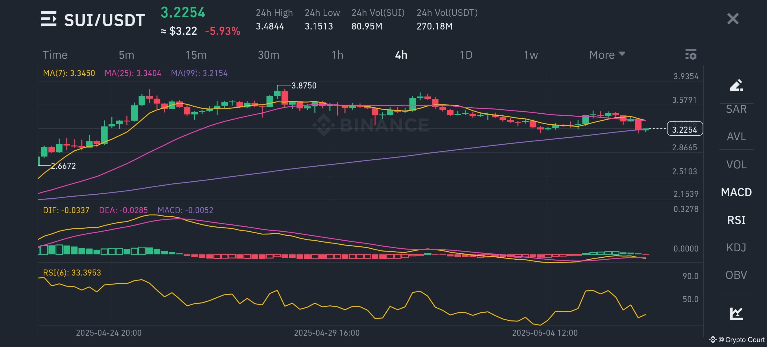Screen dimensions: 767x347
Task: Switch chart to 1D interval
Action: [466, 55]
